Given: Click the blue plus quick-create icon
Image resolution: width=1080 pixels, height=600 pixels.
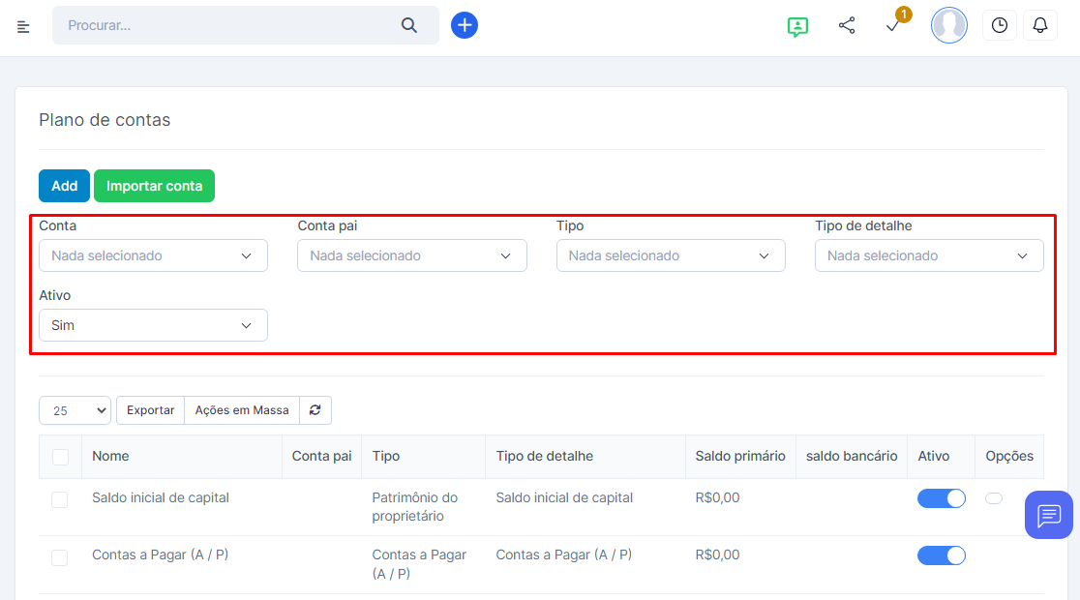Looking at the screenshot, I should 465,25.
